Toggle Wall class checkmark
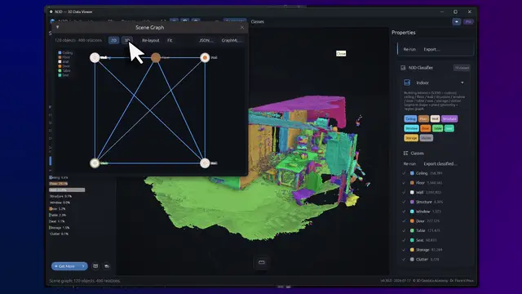Viewport: 522px width, 294px height. 404,193
